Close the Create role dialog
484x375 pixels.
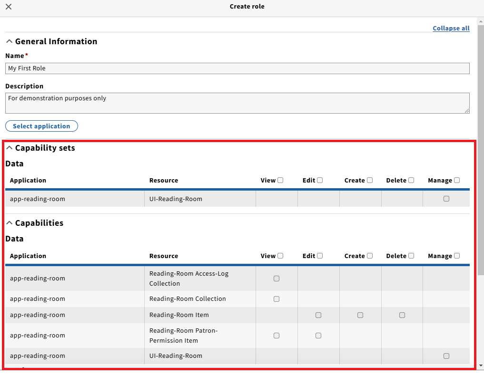click(x=9, y=7)
